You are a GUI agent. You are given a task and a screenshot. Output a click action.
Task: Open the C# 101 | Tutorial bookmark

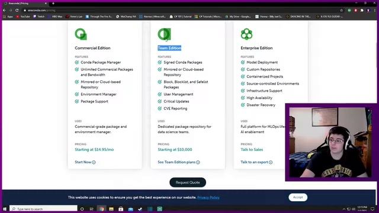pyautogui.click(x=181, y=17)
